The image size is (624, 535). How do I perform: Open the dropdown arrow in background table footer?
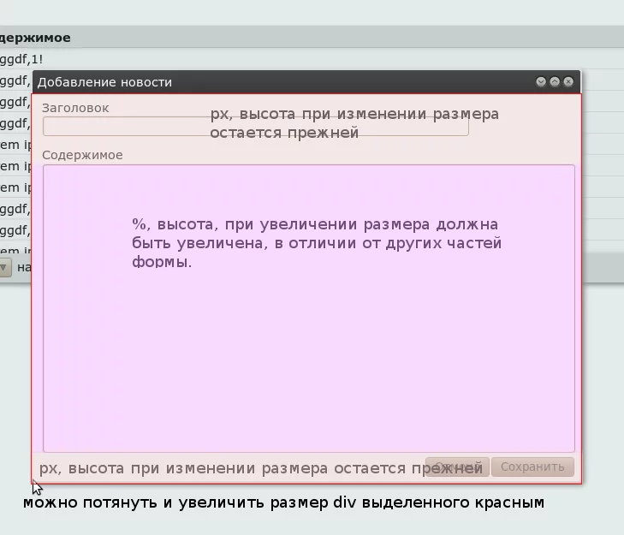(x=3, y=267)
